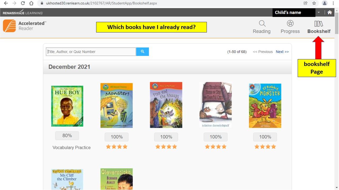Open the Cleversticks book cover
Image resolution: width=339 pixels, height=190 pixels.
pyautogui.click(x=117, y=179)
